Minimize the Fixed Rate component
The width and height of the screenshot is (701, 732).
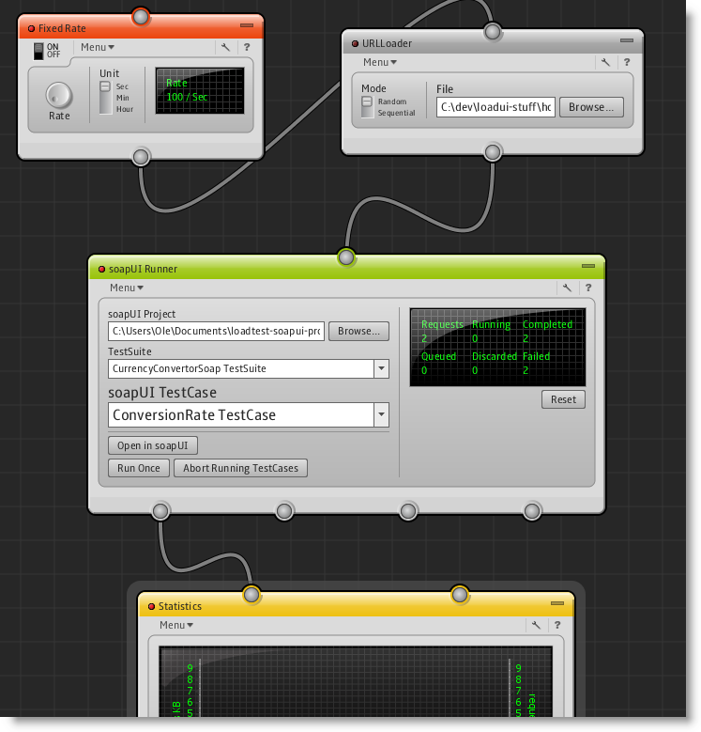click(x=247, y=25)
